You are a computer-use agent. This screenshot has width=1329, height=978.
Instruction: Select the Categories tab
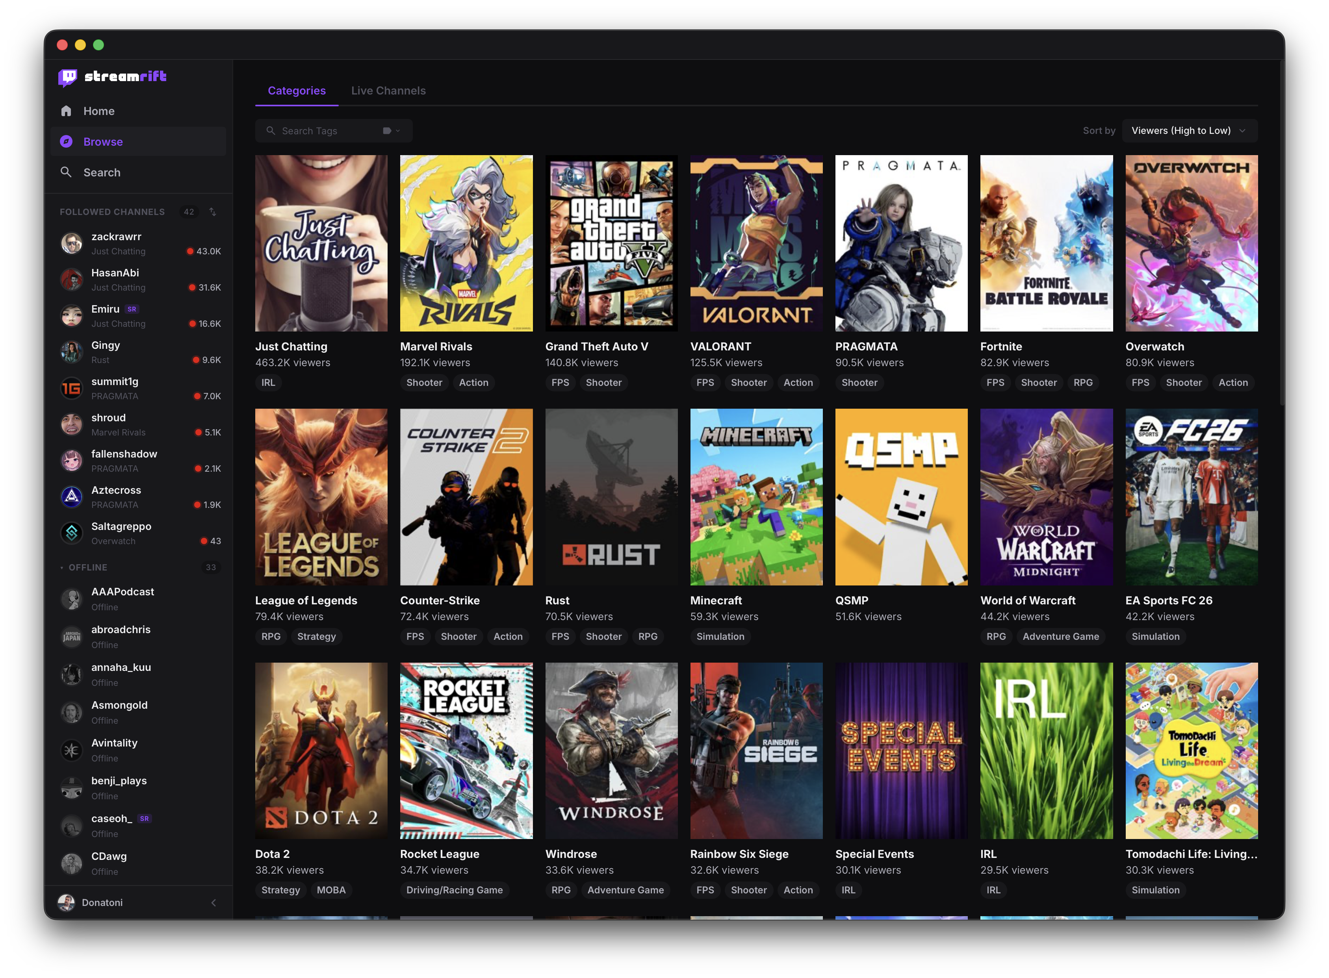click(296, 91)
